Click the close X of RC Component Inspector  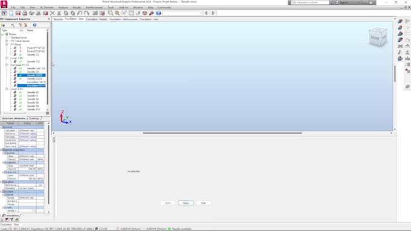point(49,19)
